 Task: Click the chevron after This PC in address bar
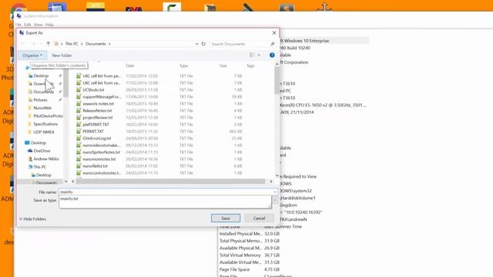(x=82, y=44)
